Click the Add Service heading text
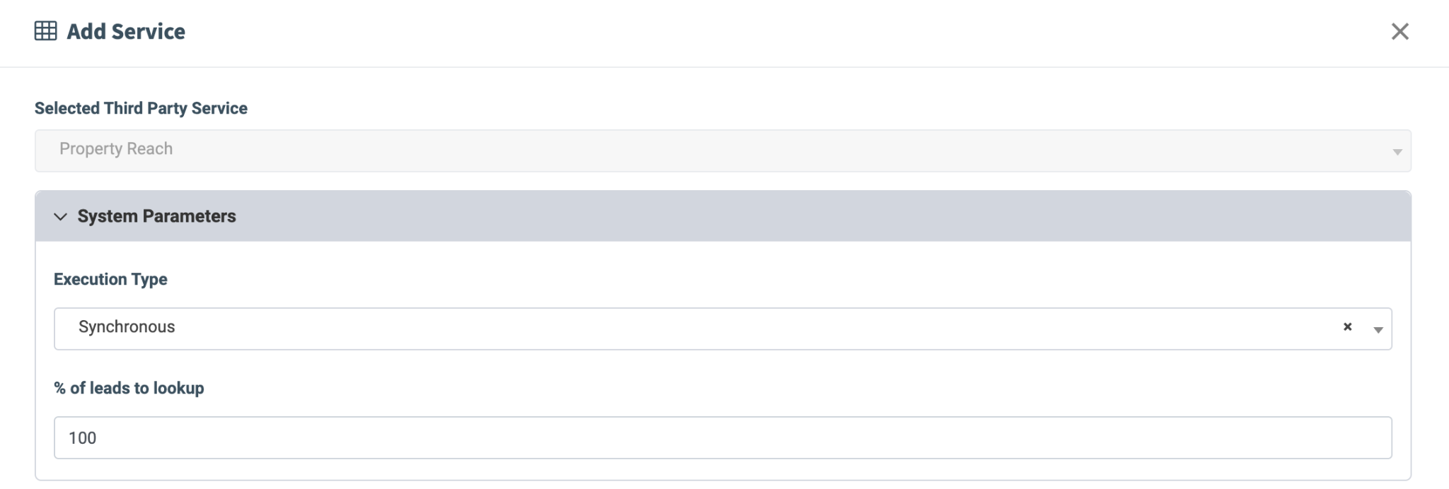 126,31
